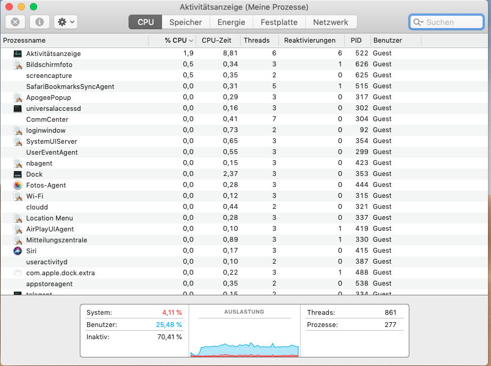This screenshot has height=366, width=491.
Task: Click PID 92 of loginwindow
Action: tap(364, 130)
